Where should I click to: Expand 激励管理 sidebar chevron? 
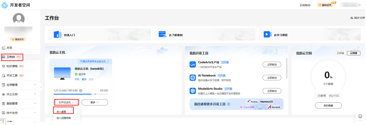[x=35, y=103]
